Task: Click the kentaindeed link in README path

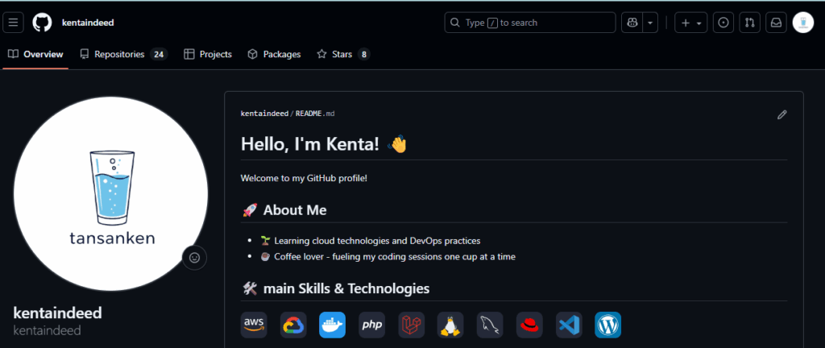Action: 264,114
